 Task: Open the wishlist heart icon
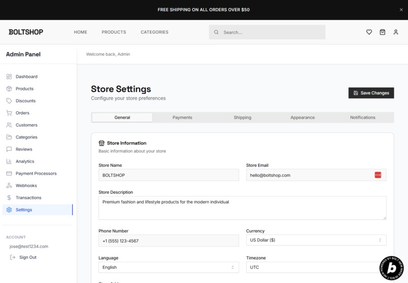point(369,32)
